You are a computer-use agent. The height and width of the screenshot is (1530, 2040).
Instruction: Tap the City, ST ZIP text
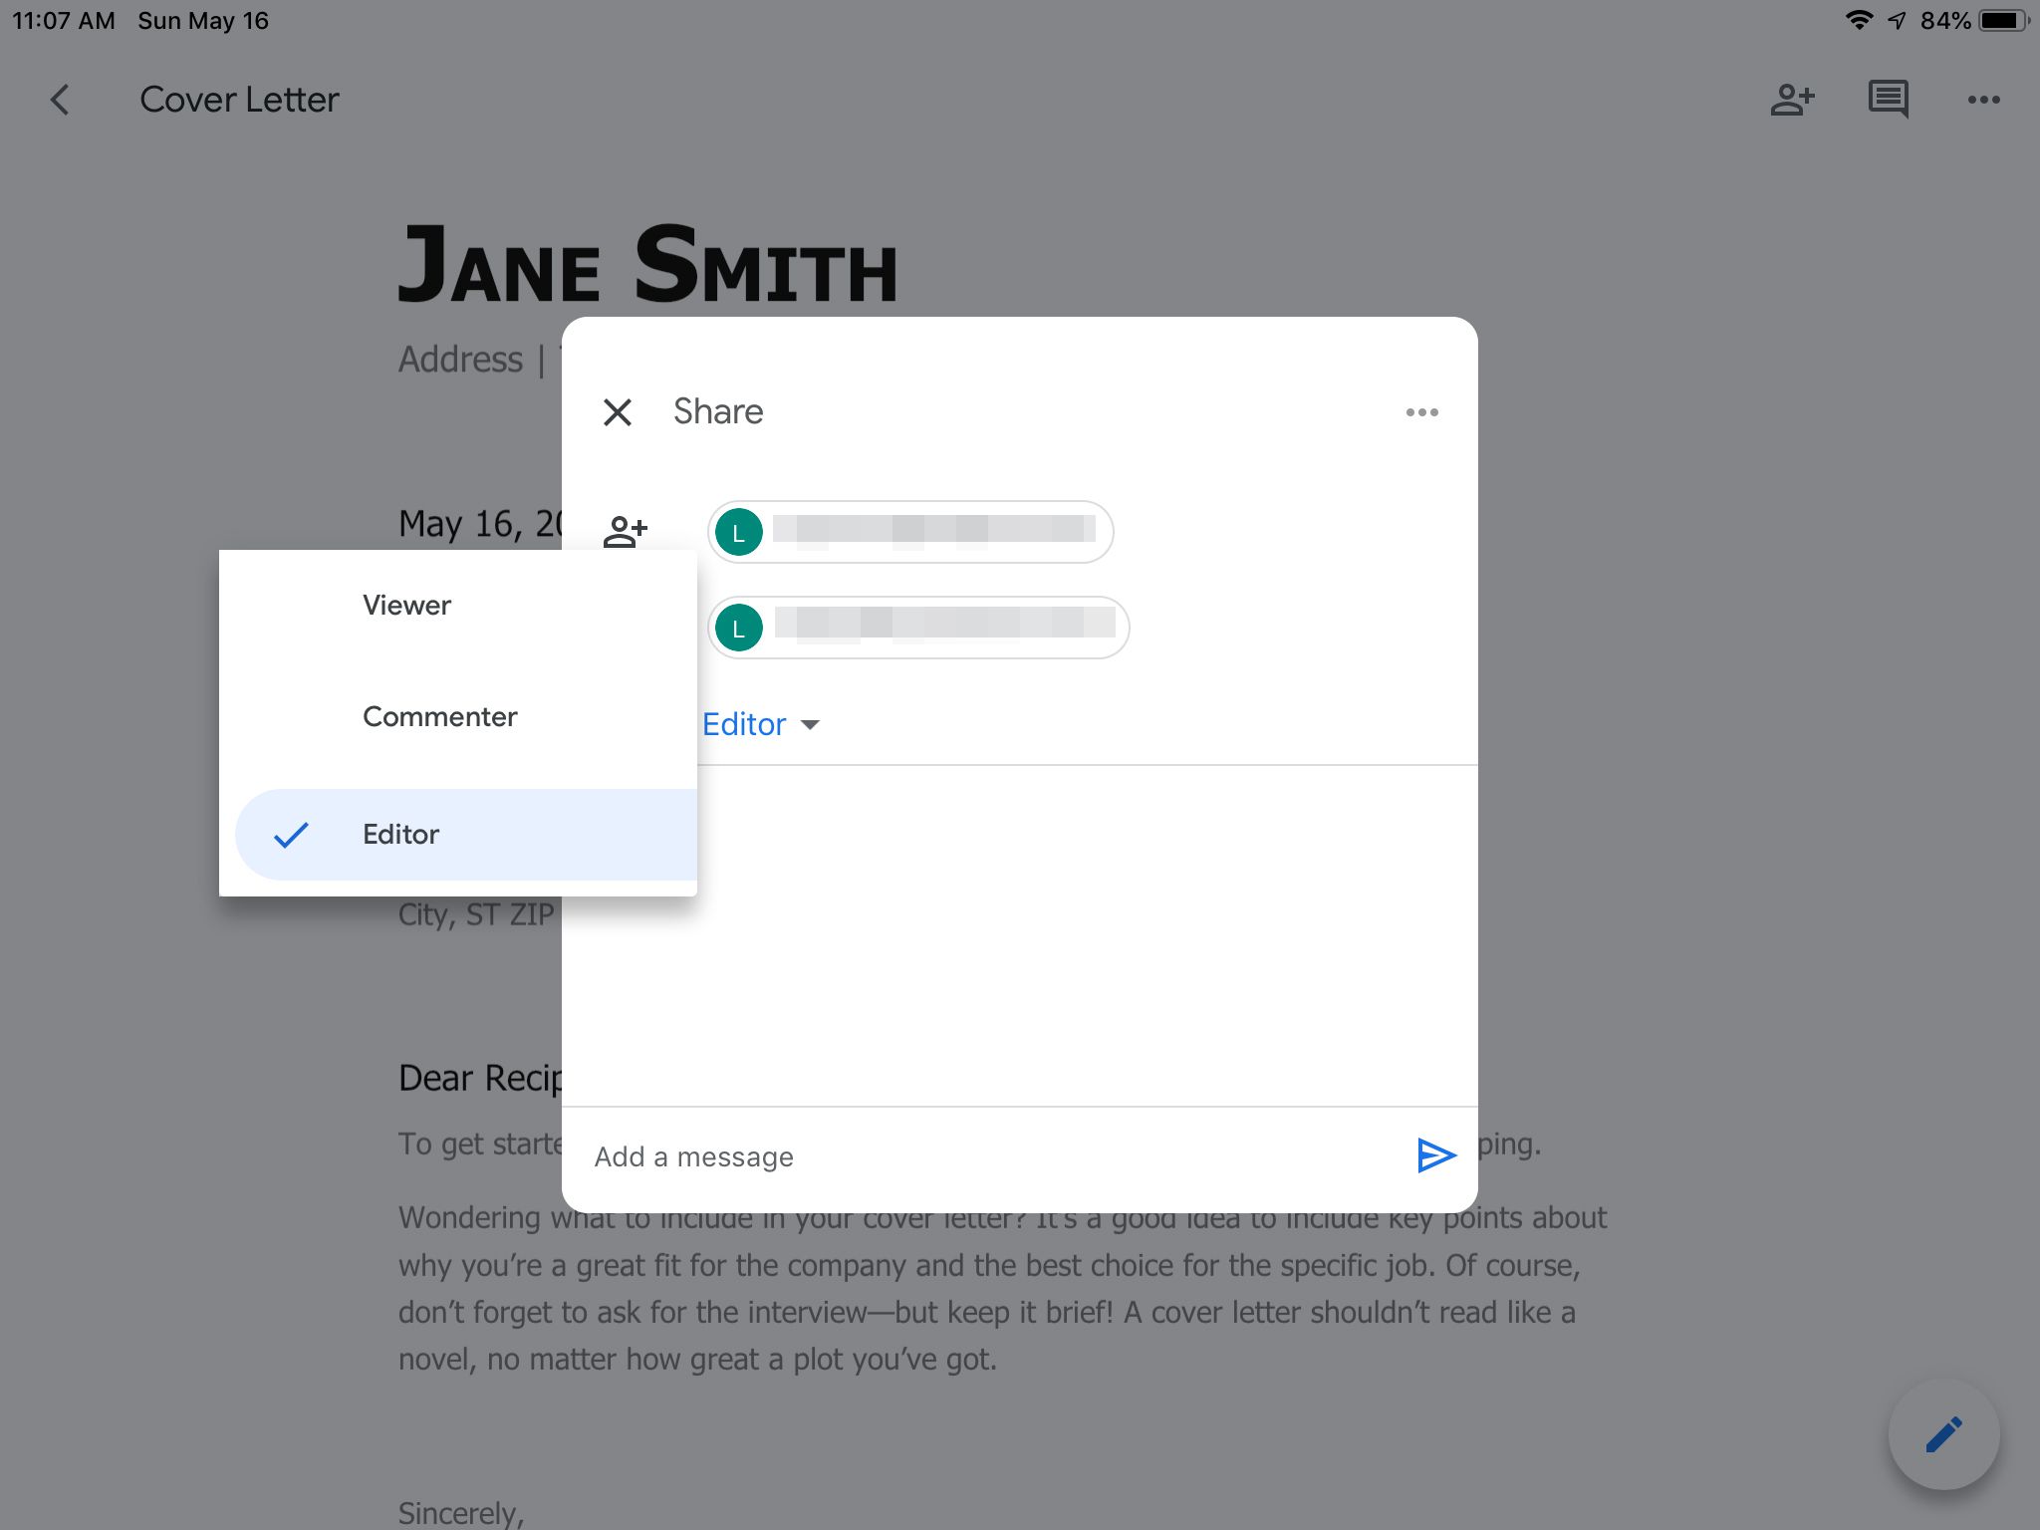click(476, 914)
